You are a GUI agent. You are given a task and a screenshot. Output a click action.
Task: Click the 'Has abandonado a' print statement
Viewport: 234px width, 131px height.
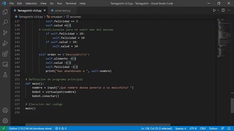(x=79, y=71)
